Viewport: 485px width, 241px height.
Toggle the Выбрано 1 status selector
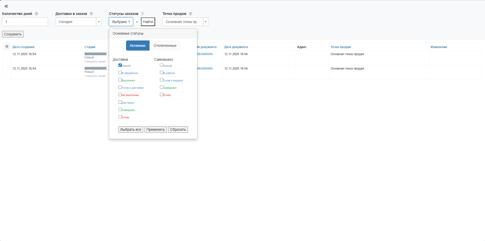[121, 22]
